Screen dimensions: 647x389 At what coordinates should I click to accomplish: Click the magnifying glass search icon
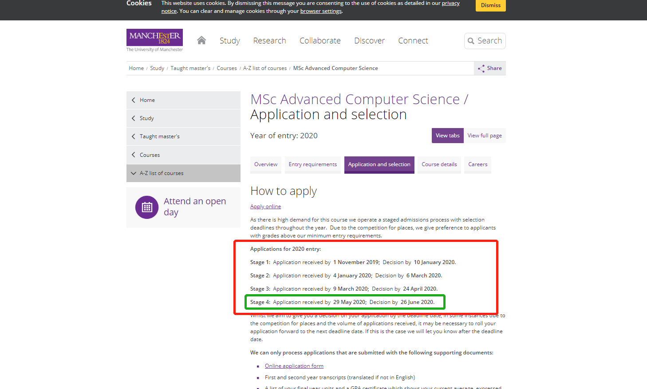471,41
